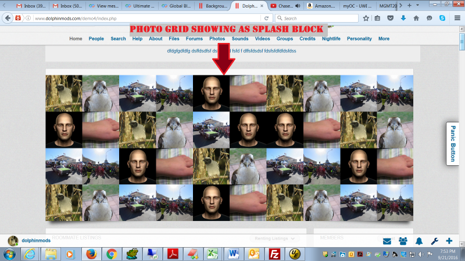Open the Firefox hamburger menu
The image size is (465, 261).
pyautogui.click(x=457, y=19)
